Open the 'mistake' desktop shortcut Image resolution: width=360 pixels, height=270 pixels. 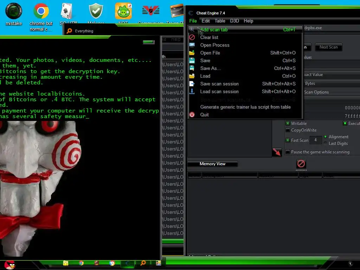(14, 14)
